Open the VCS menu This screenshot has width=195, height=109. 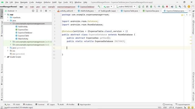click(x=71, y=2)
